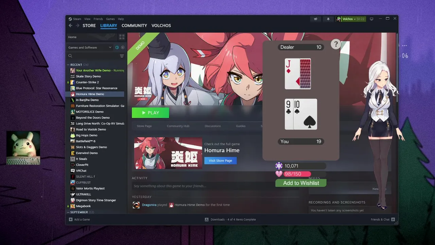
Task: Click the pink heart level icon
Action: 279,174
